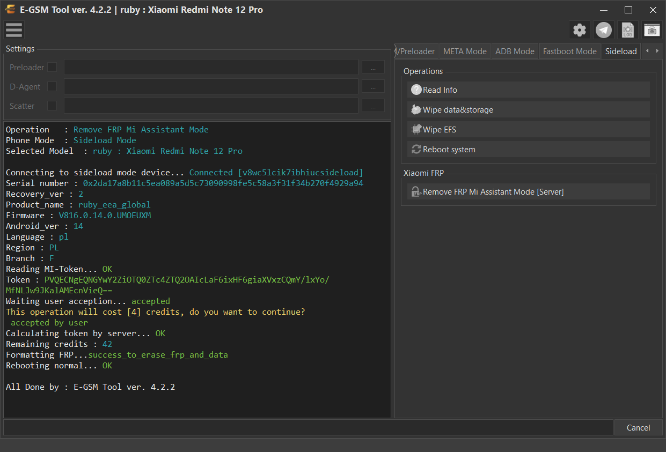Viewport: 666px width, 452px height.
Task: Click the E-GSM Tool app logo
Action: pyautogui.click(x=10, y=10)
